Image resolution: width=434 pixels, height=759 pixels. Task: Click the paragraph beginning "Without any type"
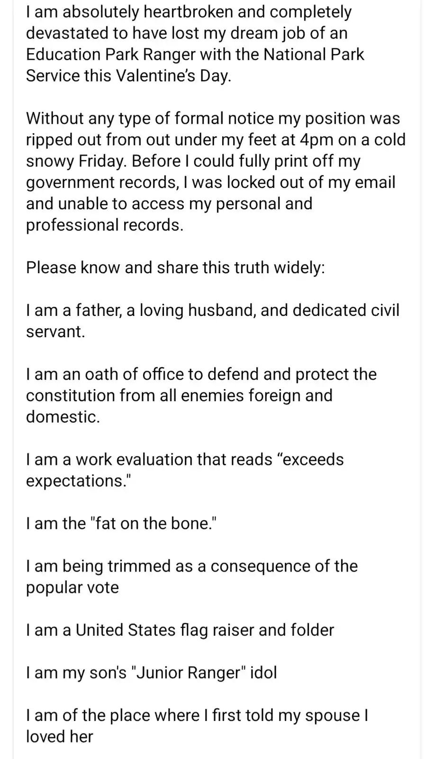216,172
